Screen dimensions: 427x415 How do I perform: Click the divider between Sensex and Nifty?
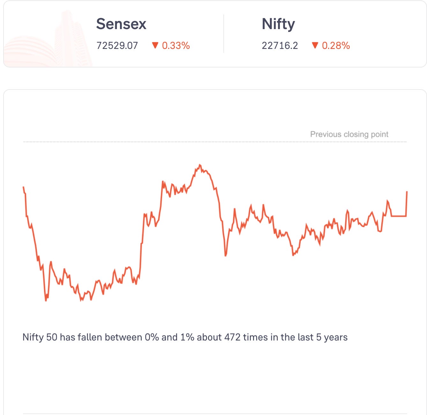(224, 34)
